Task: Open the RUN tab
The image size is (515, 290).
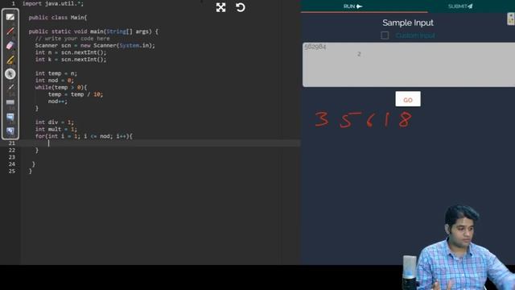Action: click(352, 6)
